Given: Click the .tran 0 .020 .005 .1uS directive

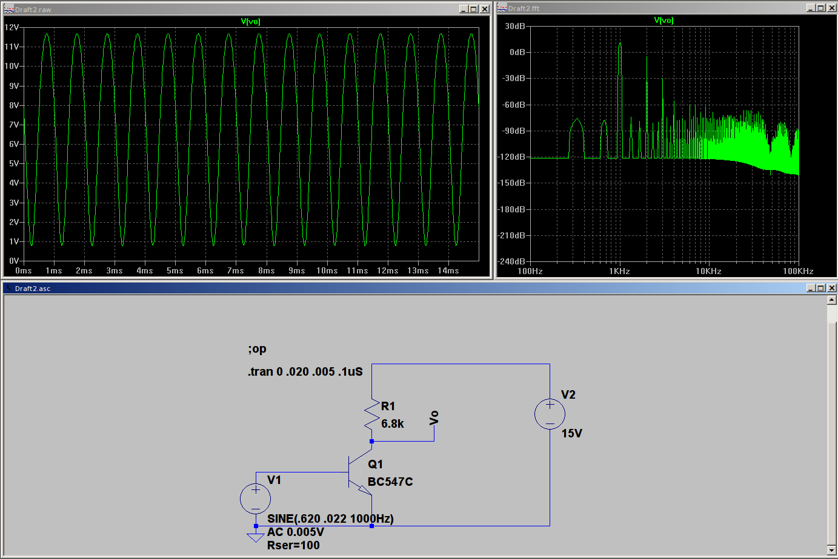Looking at the screenshot, I should [x=305, y=371].
